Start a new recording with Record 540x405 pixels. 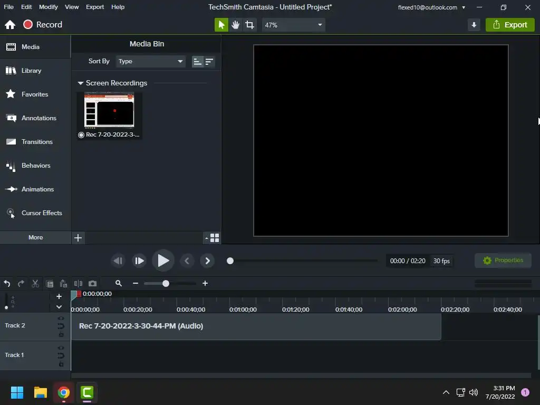pos(43,24)
